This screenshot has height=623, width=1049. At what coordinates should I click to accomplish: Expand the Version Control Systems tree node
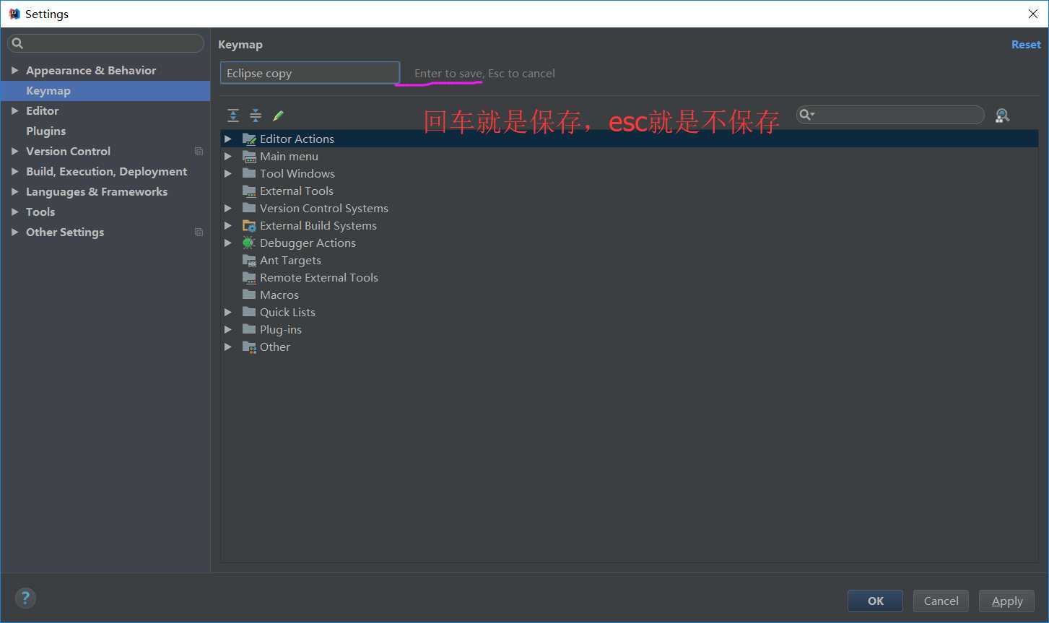228,208
